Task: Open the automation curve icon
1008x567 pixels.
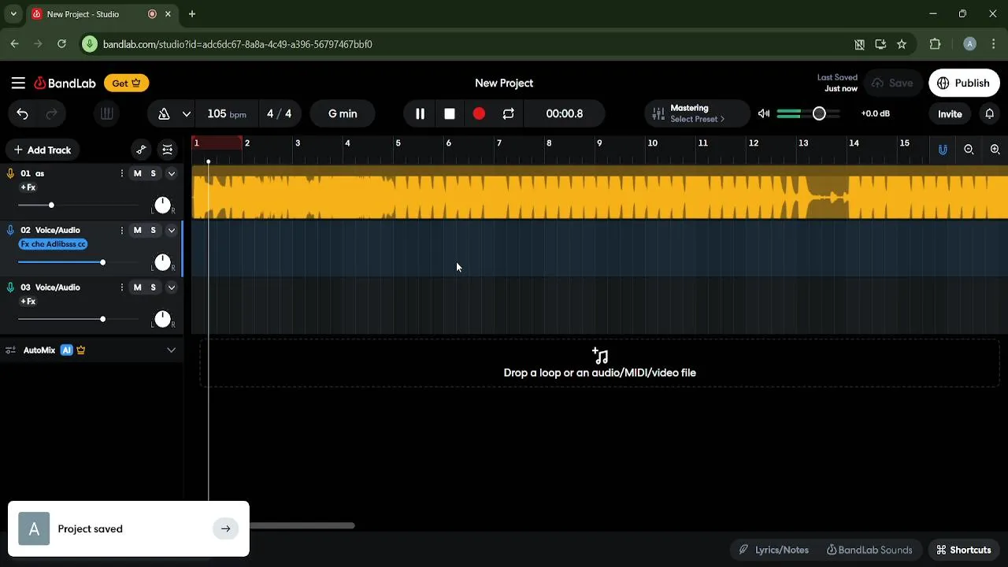Action: pyautogui.click(x=141, y=150)
